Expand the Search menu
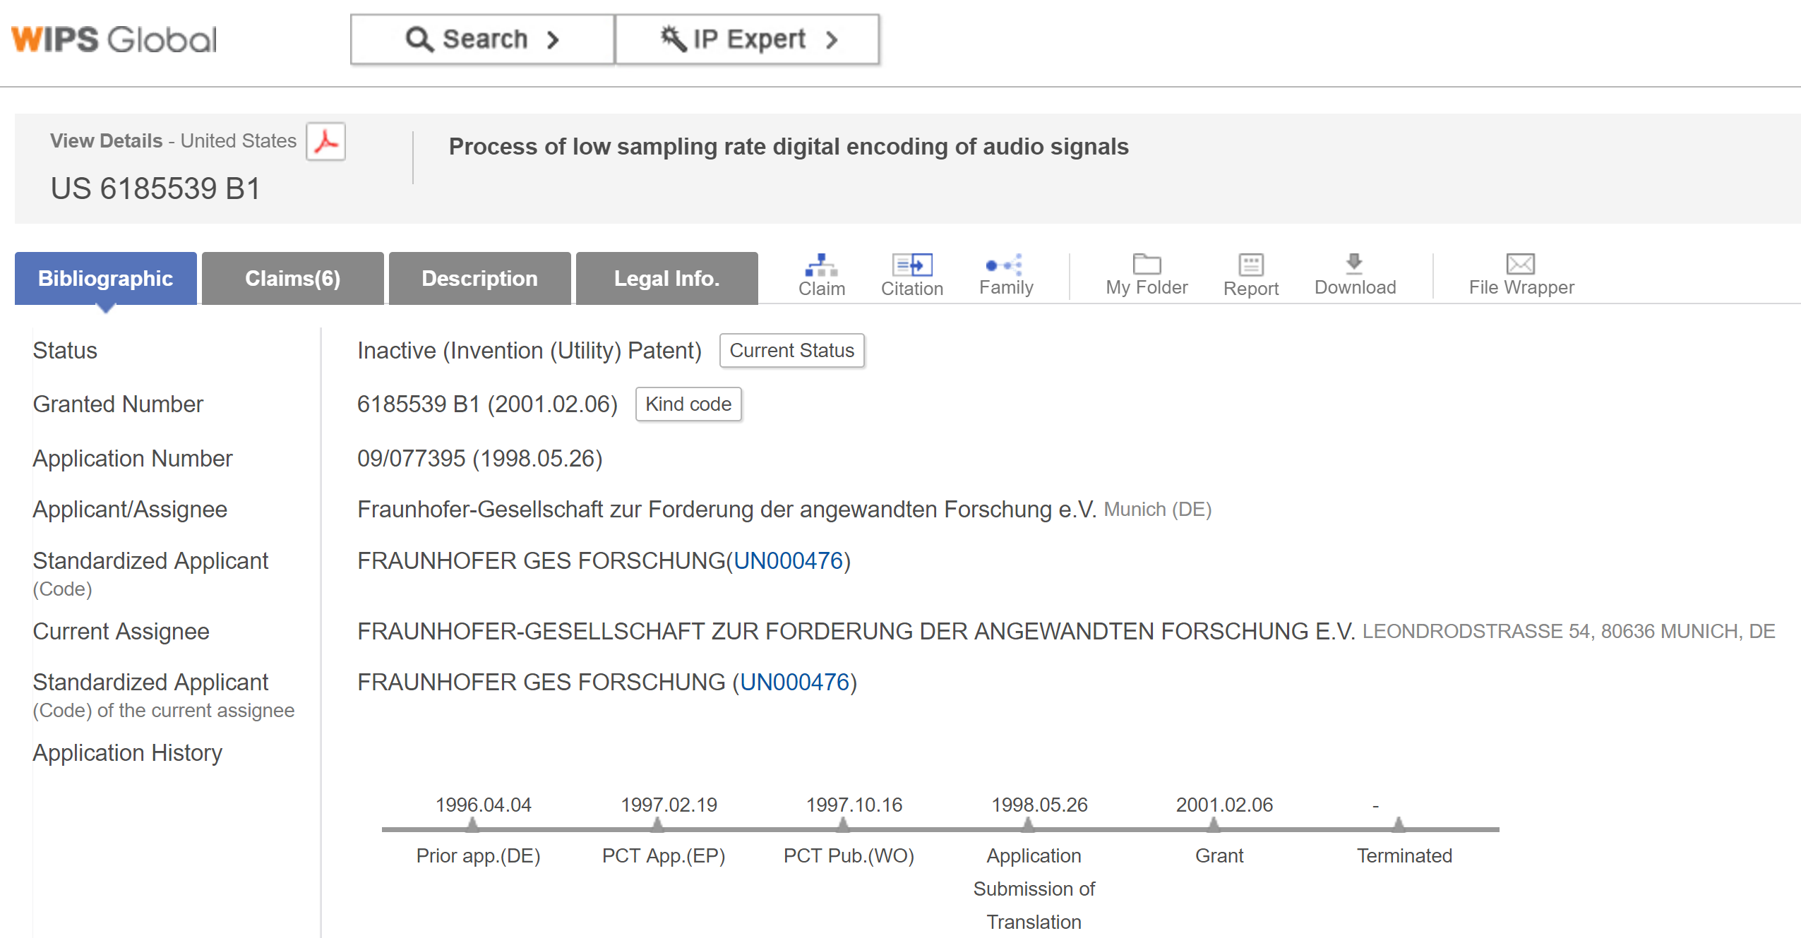This screenshot has height=938, width=1801. click(x=483, y=40)
